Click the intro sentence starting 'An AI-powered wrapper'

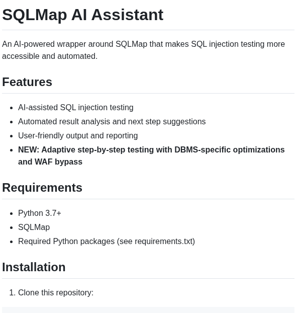(144, 50)
